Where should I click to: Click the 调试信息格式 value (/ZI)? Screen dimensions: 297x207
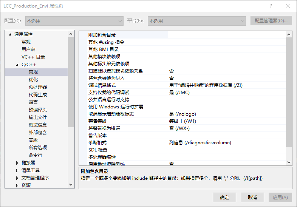tap(206, 85)
